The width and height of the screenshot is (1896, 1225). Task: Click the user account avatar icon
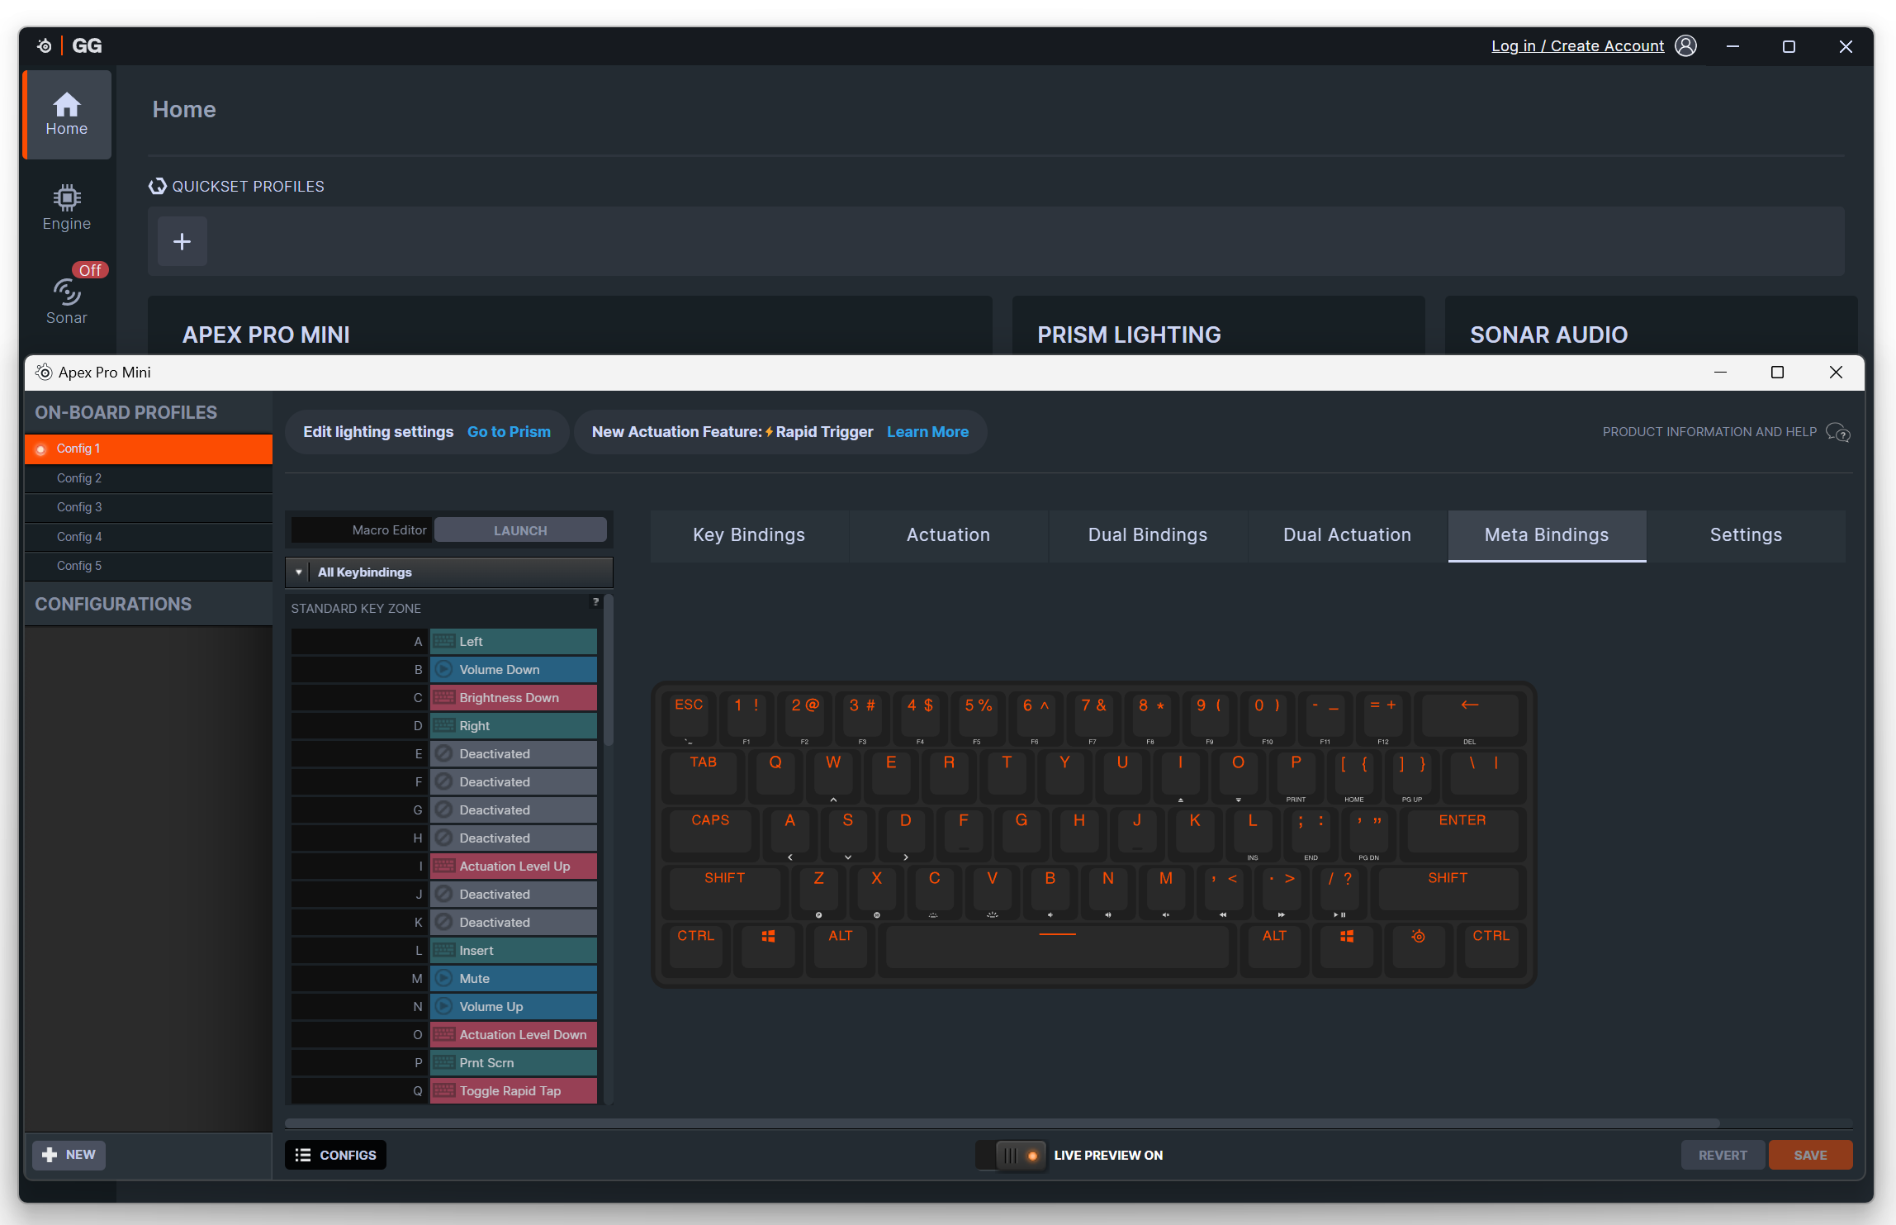(x=1685, y=45)
